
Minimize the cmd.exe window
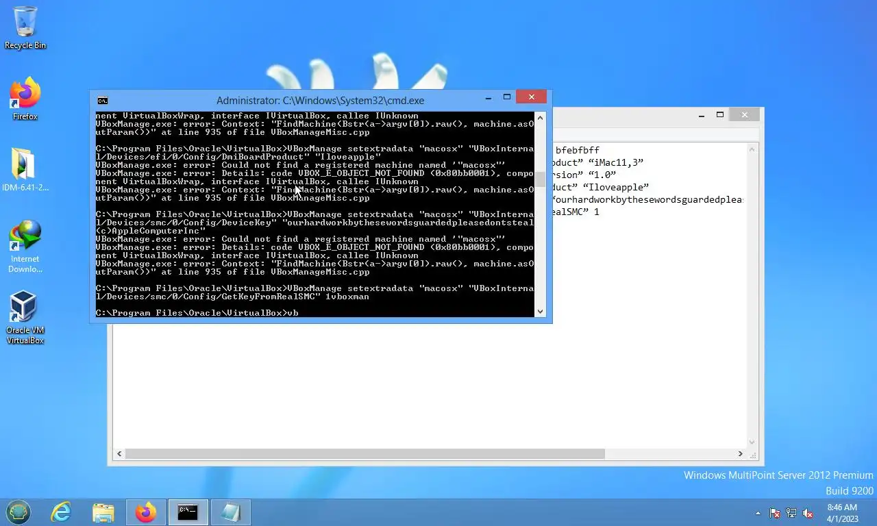489,98
